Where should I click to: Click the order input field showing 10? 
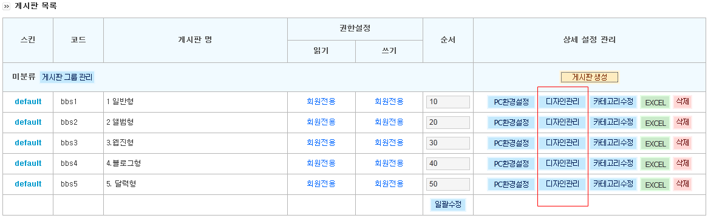[448, 102]
